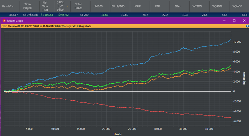Click the W$WSF column header
This screenshot has height=136, width=249.
pyautogui.click(x=239, y=6)
